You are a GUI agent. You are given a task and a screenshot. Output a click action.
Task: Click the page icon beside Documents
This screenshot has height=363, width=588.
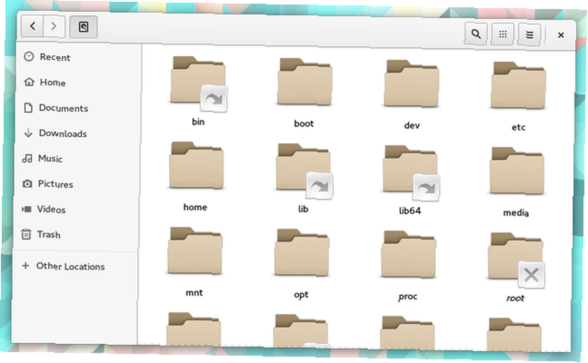(28, 107)
